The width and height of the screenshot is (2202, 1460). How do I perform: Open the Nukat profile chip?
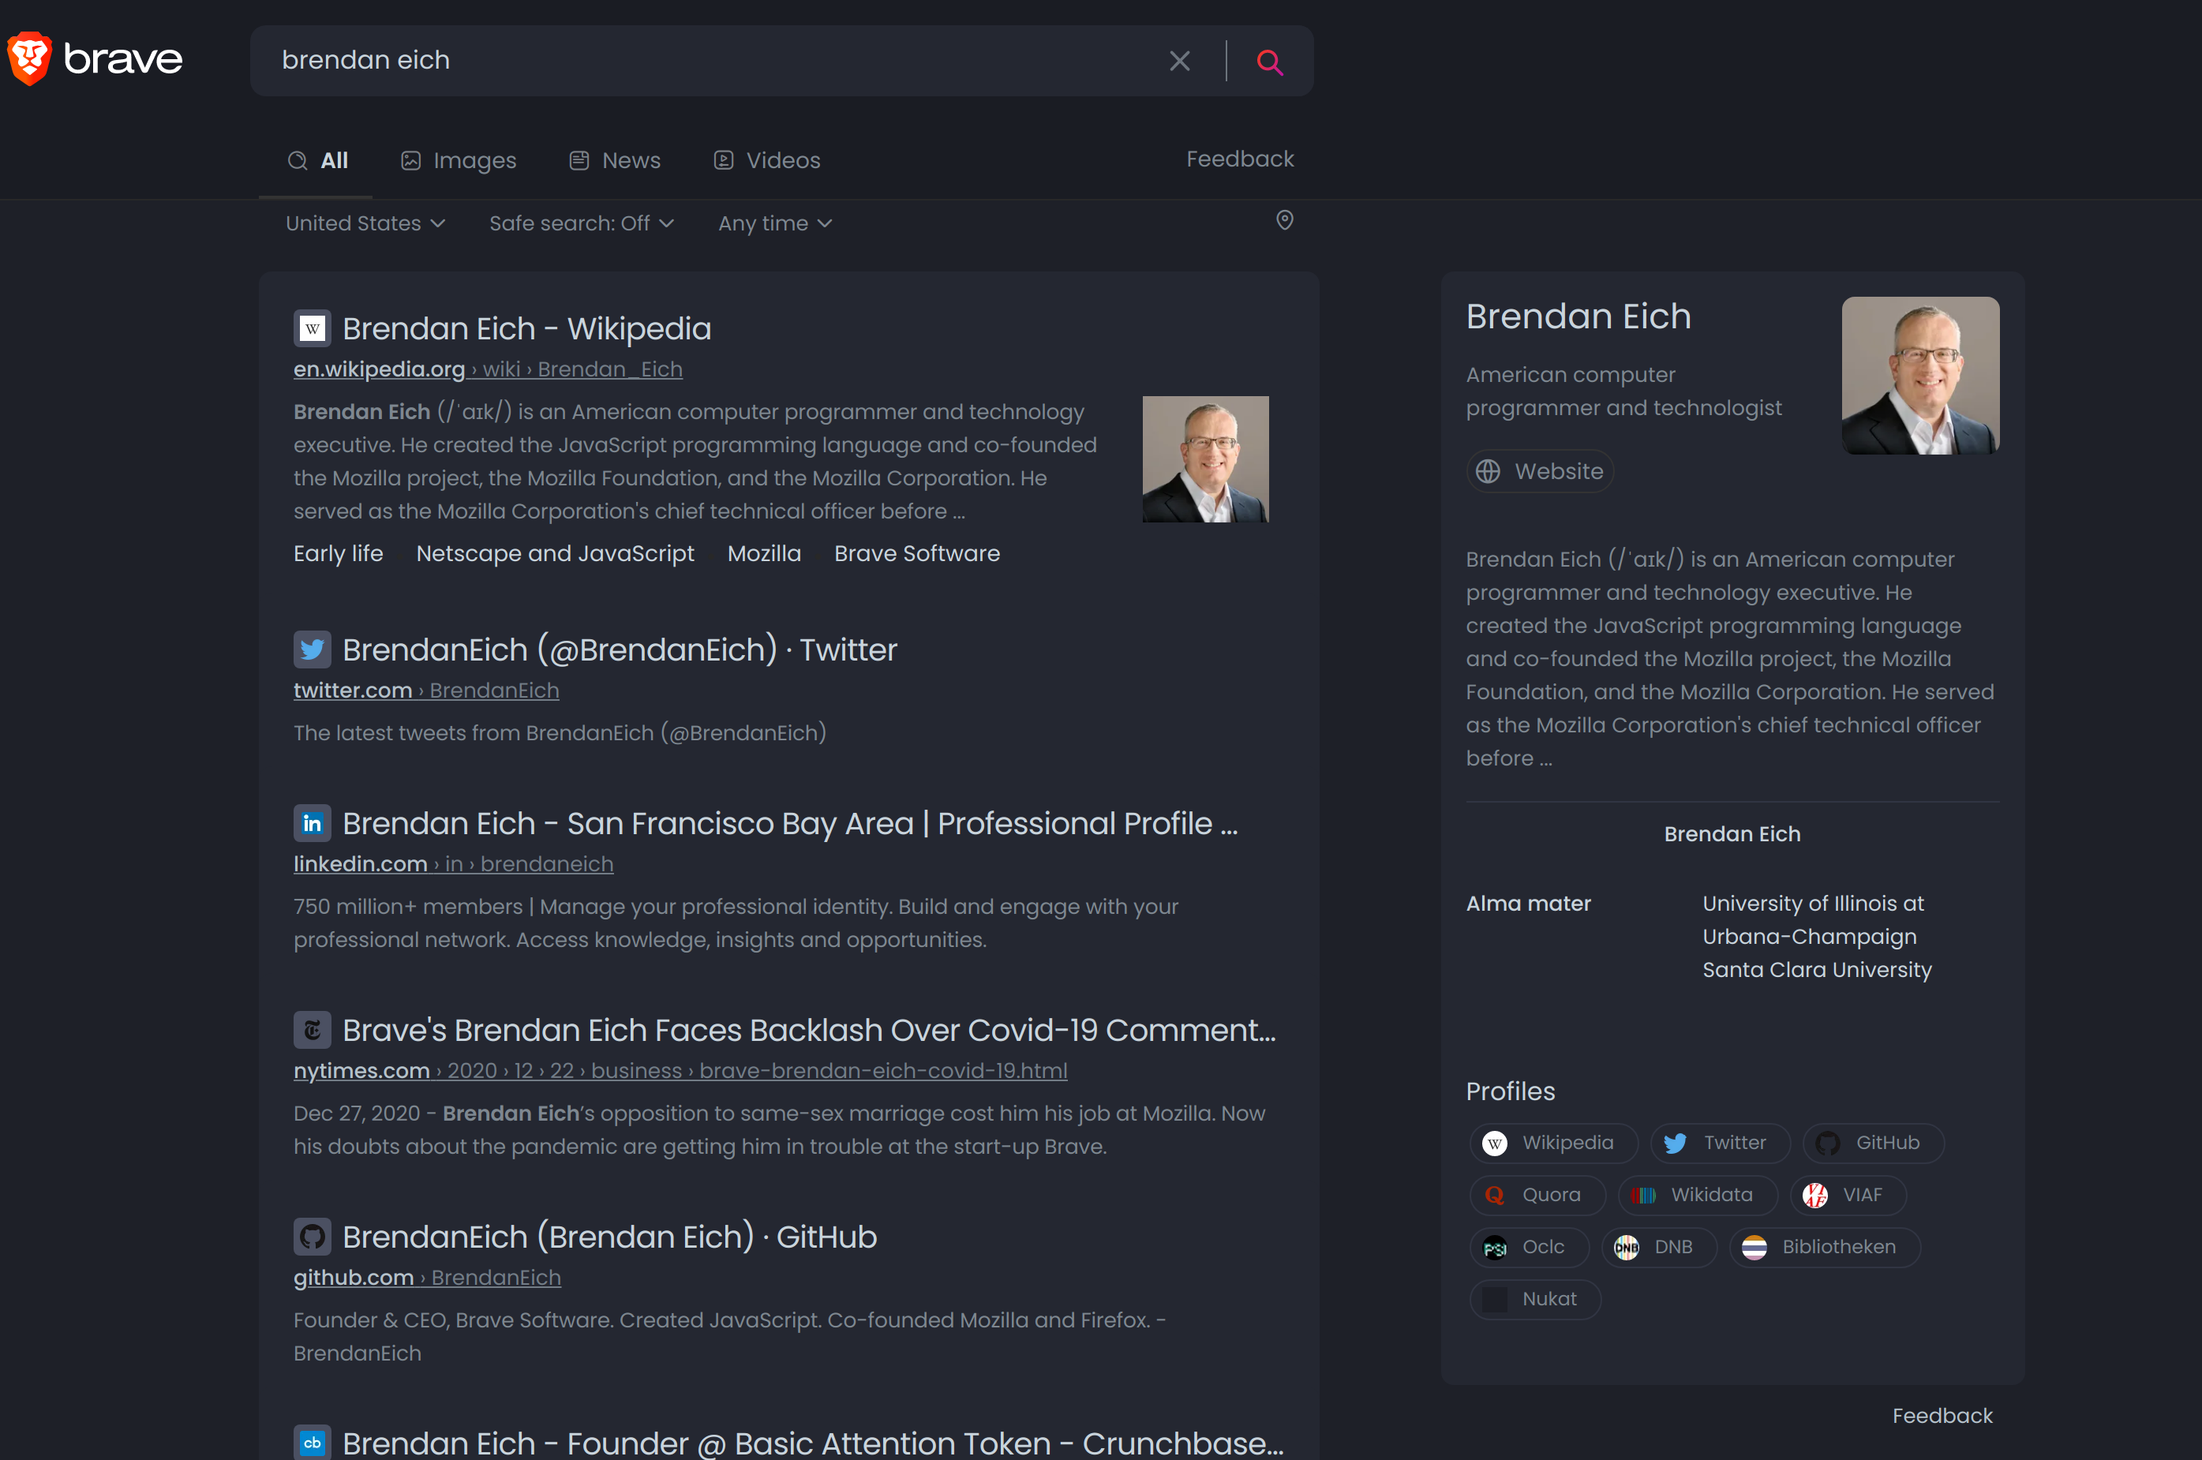1535,1300
